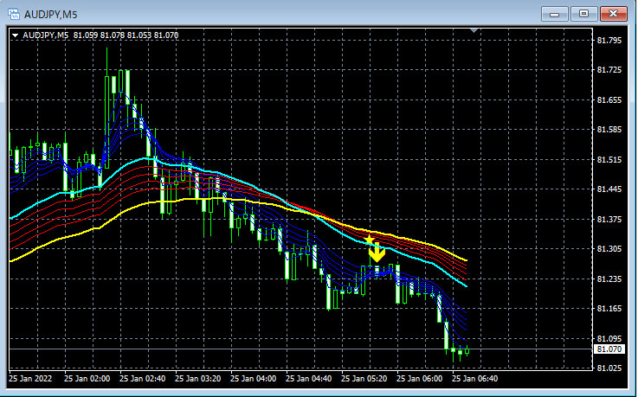Click the OHLC values in chart header
The height and width of the screenshot is (397, 638).
(x=126, y=35)
